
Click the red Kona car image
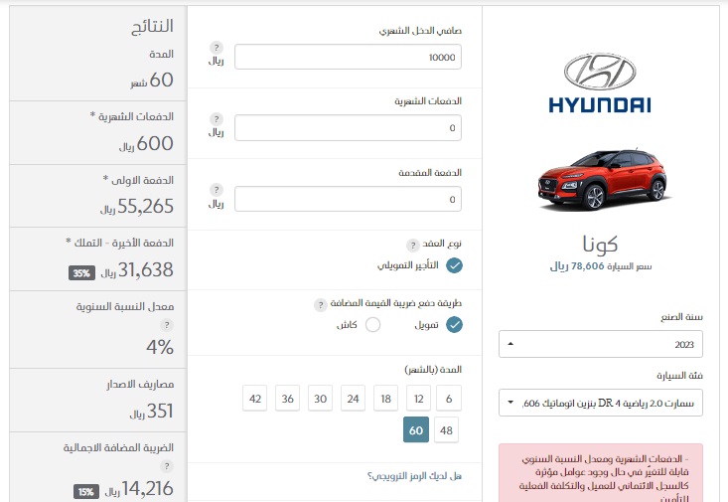pyautogui.click(x=604, y=180)
